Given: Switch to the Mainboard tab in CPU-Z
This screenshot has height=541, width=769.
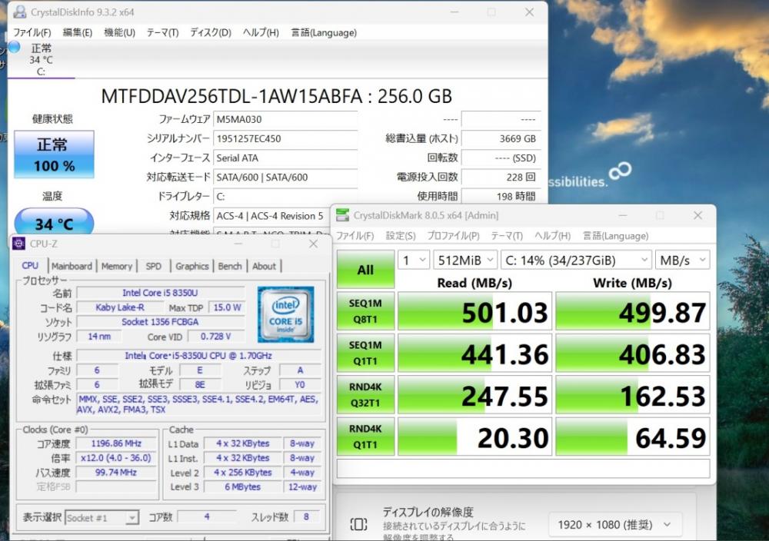Looking at the screenshot, I should coord(72,266).
